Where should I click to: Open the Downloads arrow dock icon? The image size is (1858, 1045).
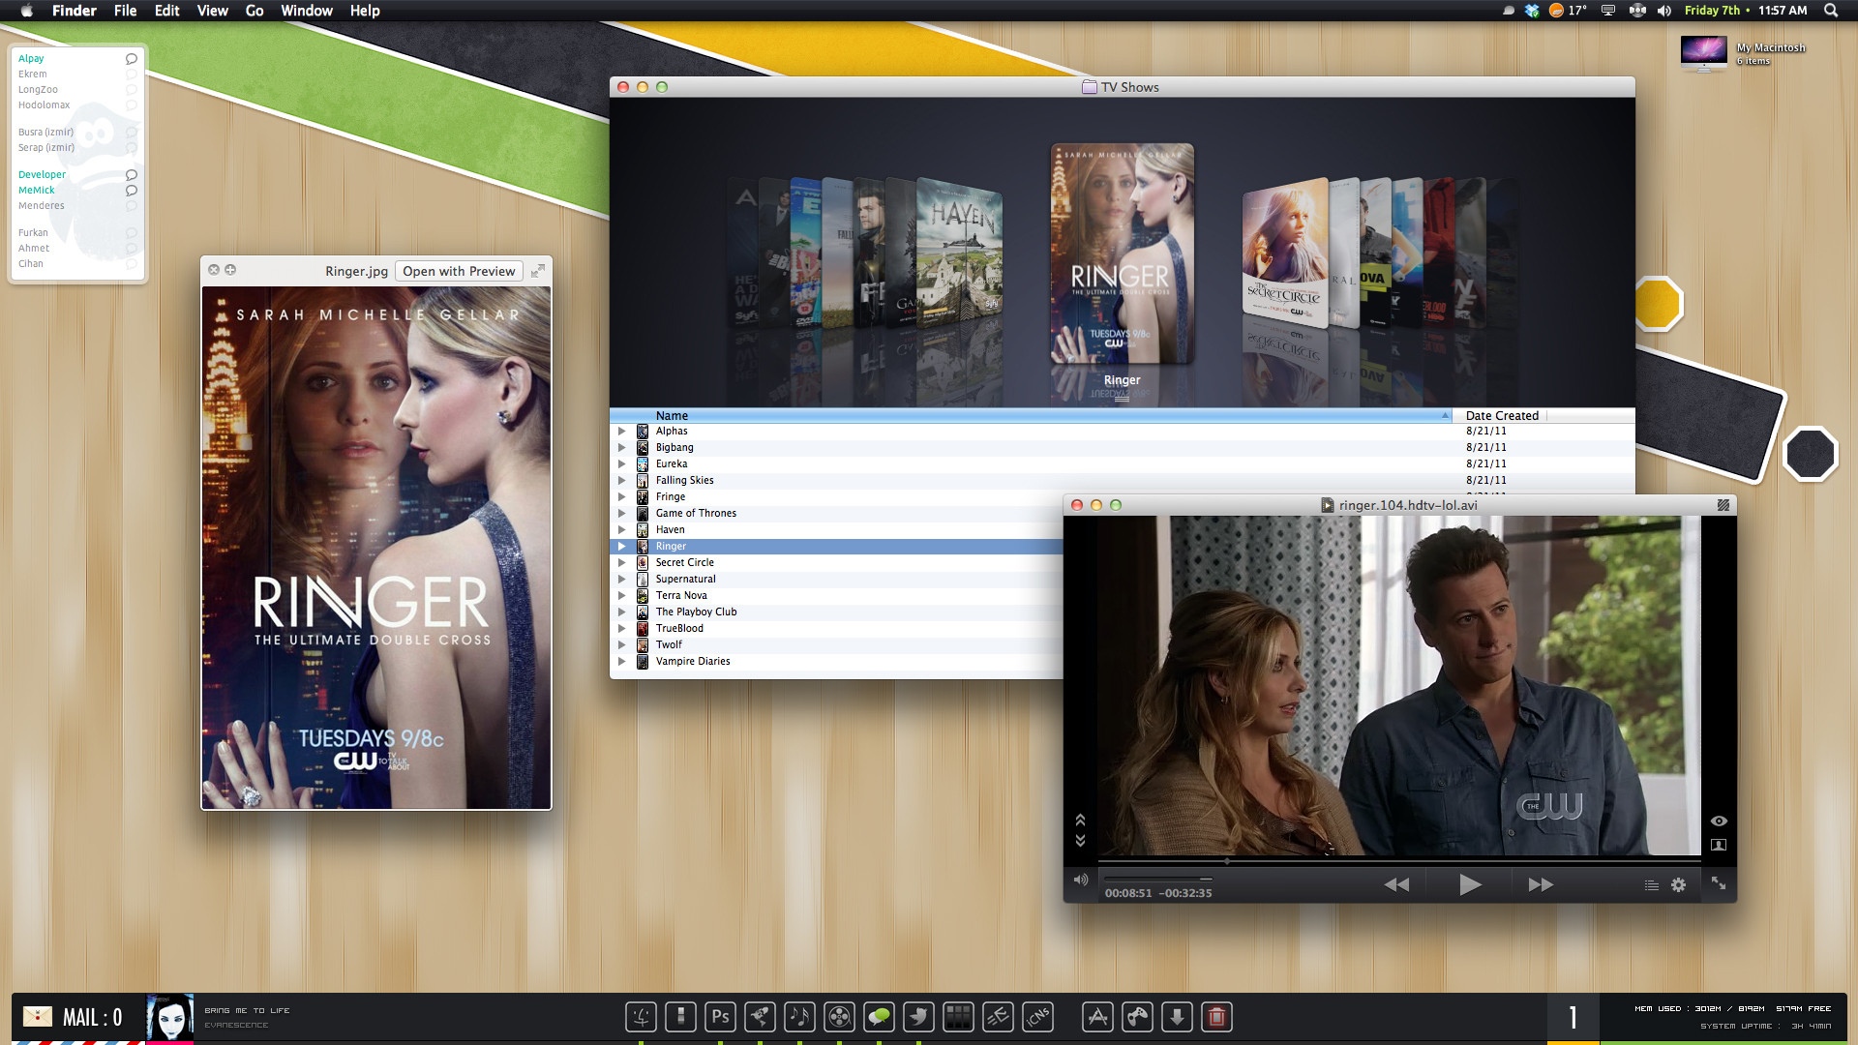[1177, 1017]
